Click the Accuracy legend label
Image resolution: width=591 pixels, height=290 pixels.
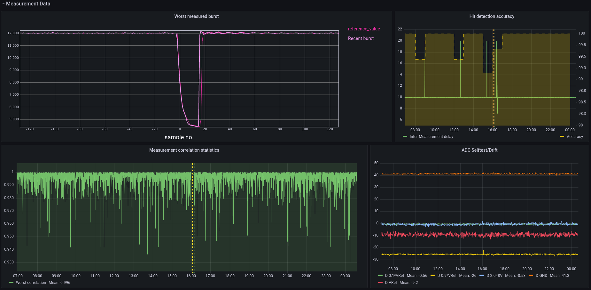(575, 137)
